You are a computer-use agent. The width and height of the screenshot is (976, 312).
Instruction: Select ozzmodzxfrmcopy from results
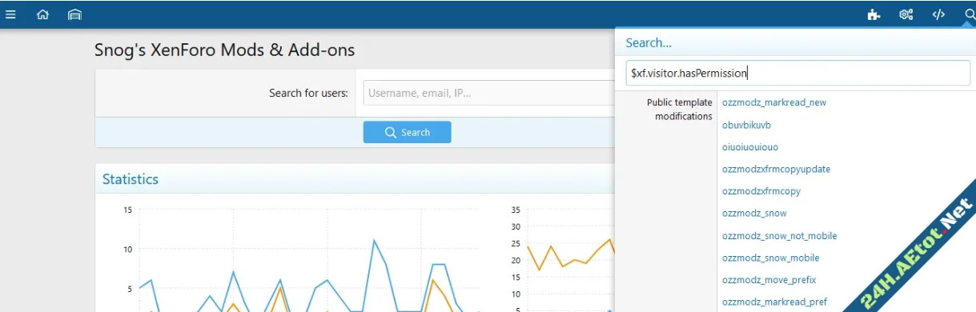point(761,191)
